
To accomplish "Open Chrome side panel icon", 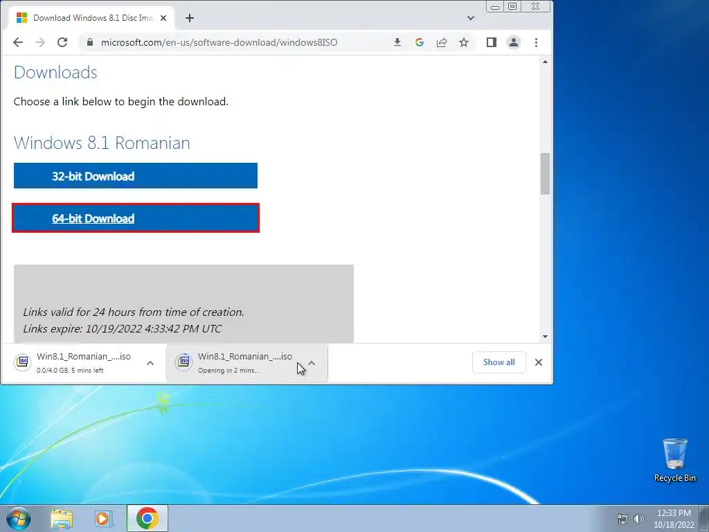I will (491, 42).
